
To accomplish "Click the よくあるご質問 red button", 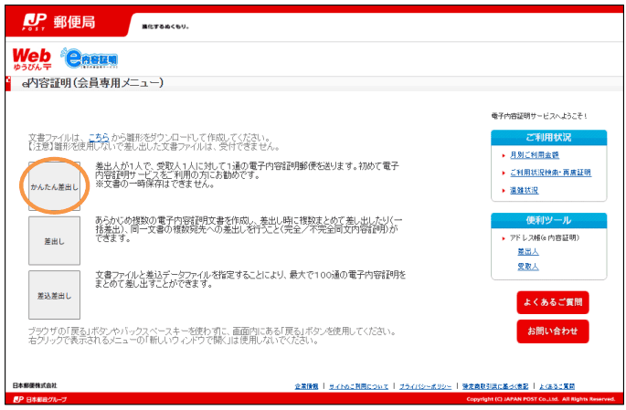I will point(553,302).
